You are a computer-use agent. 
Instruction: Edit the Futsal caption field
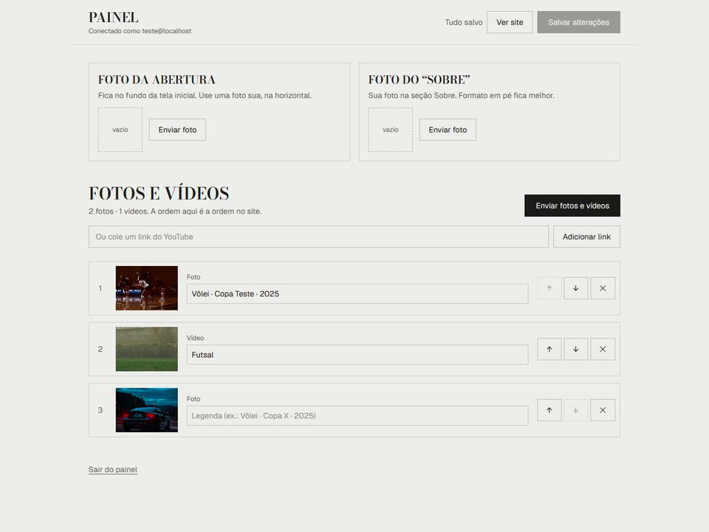pyautogui.click(x=357, y=355)
